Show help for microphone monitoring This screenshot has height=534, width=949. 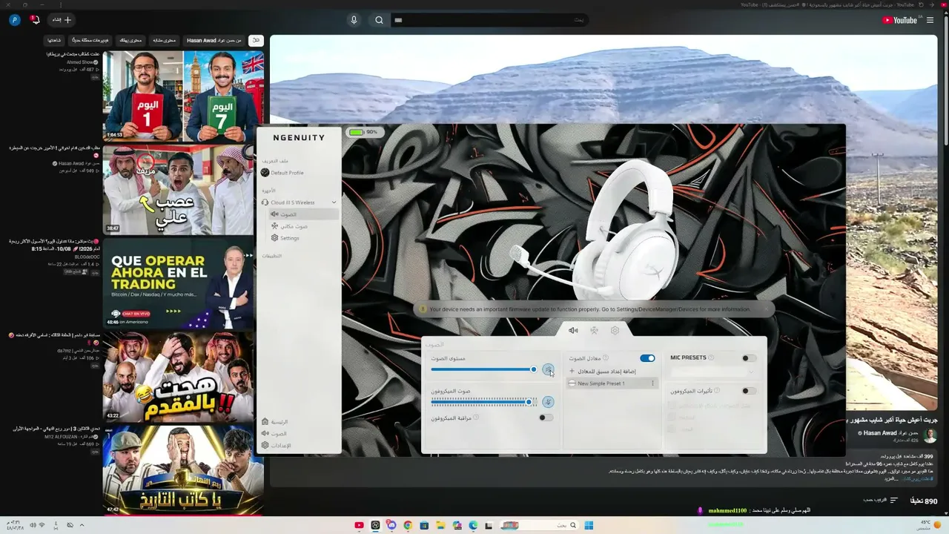pos(477,418)
